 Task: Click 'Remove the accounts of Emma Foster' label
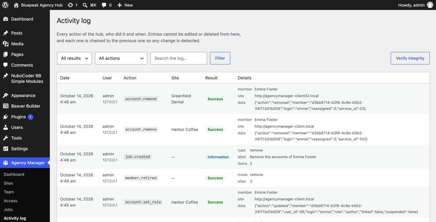click(283, 157)
